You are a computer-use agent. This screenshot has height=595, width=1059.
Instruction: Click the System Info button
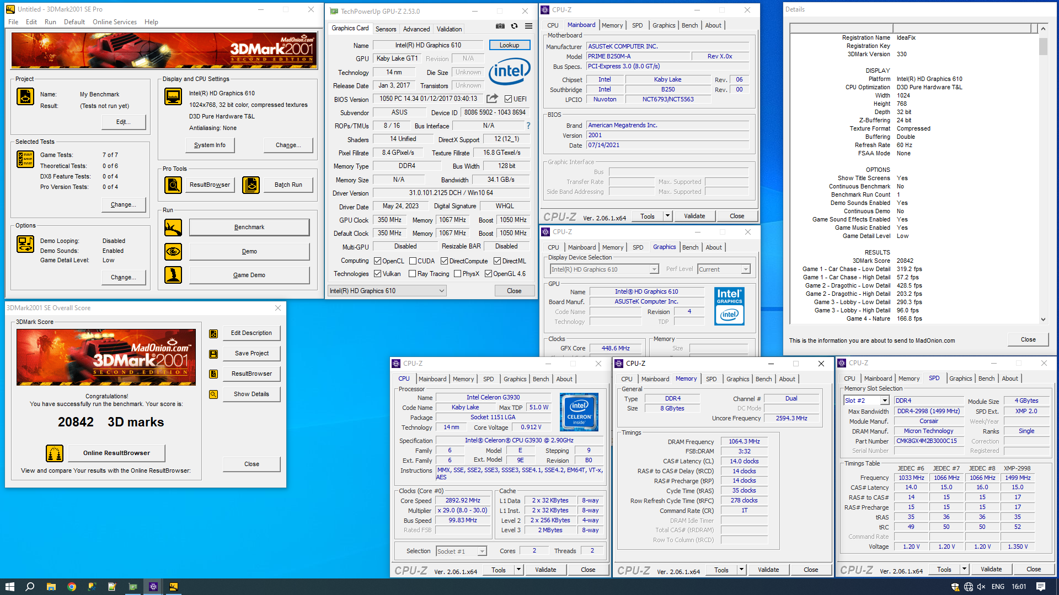pyautogui.click(x=210, y=145)
